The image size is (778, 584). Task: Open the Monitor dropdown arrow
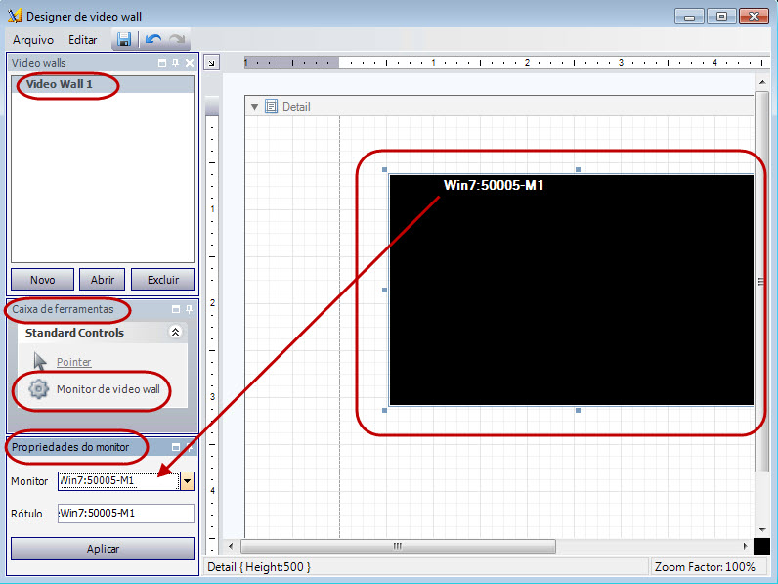187,480
